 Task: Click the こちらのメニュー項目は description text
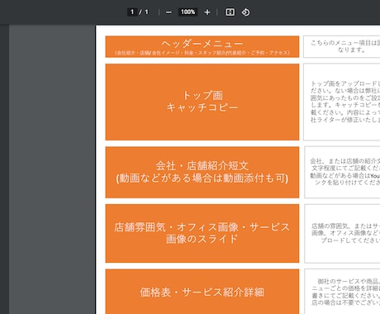click(x=345, y=46)
